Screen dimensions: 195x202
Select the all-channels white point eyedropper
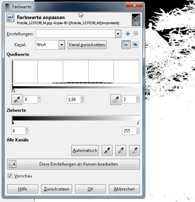coord(135,151)
